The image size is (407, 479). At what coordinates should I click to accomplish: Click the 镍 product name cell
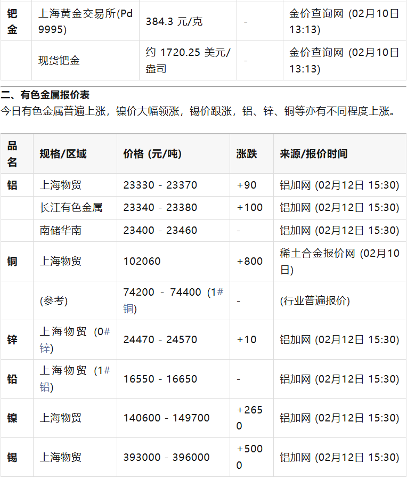(x=12, y=418)
